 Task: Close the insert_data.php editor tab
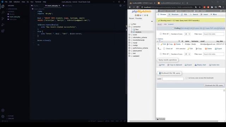coord(59,6)
